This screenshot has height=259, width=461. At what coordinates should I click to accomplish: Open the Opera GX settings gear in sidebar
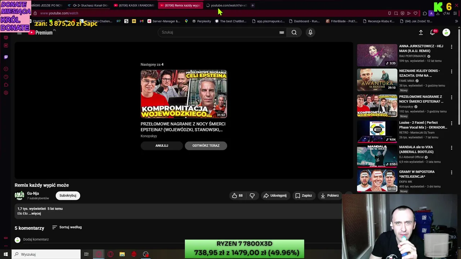click(x=6, y=93)
